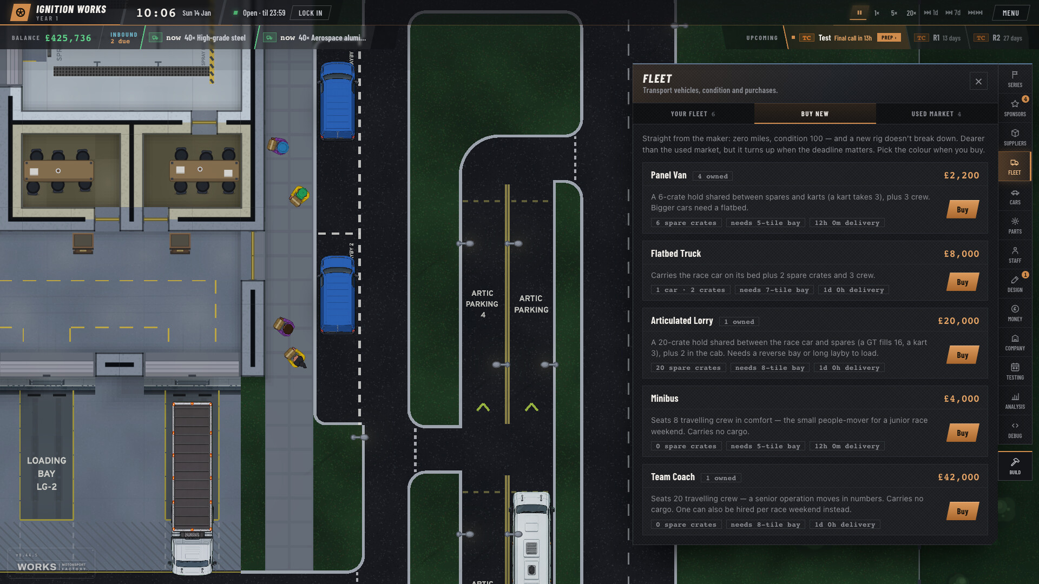Open the Staff sidebar panel
This screenshot has width=1039, height=584.
tap(1015, 255)
